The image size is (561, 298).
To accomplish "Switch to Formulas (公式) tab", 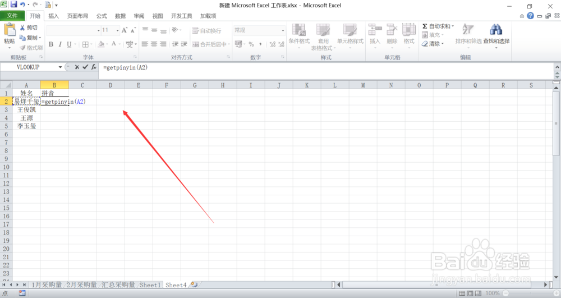I will click(102, 16).
